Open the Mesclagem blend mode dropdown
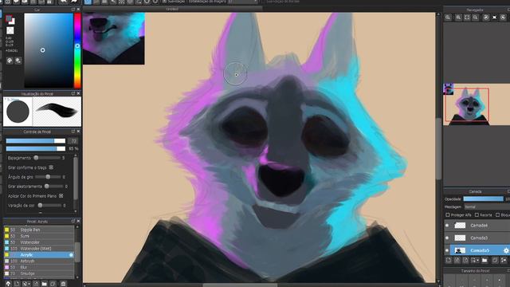 coord(487,206)
